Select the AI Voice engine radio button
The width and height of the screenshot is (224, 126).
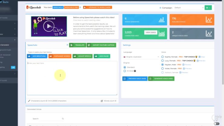[125, 71]
